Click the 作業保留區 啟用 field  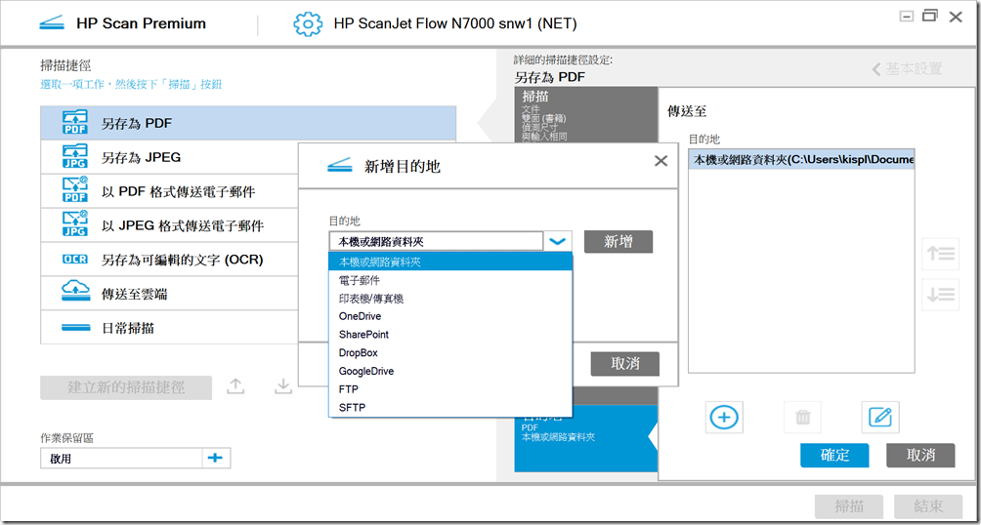[x=121, y=458]
